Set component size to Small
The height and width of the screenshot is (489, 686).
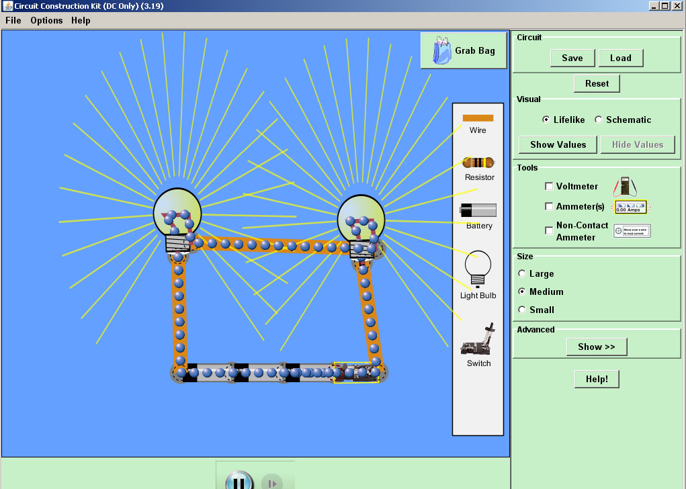521,310
